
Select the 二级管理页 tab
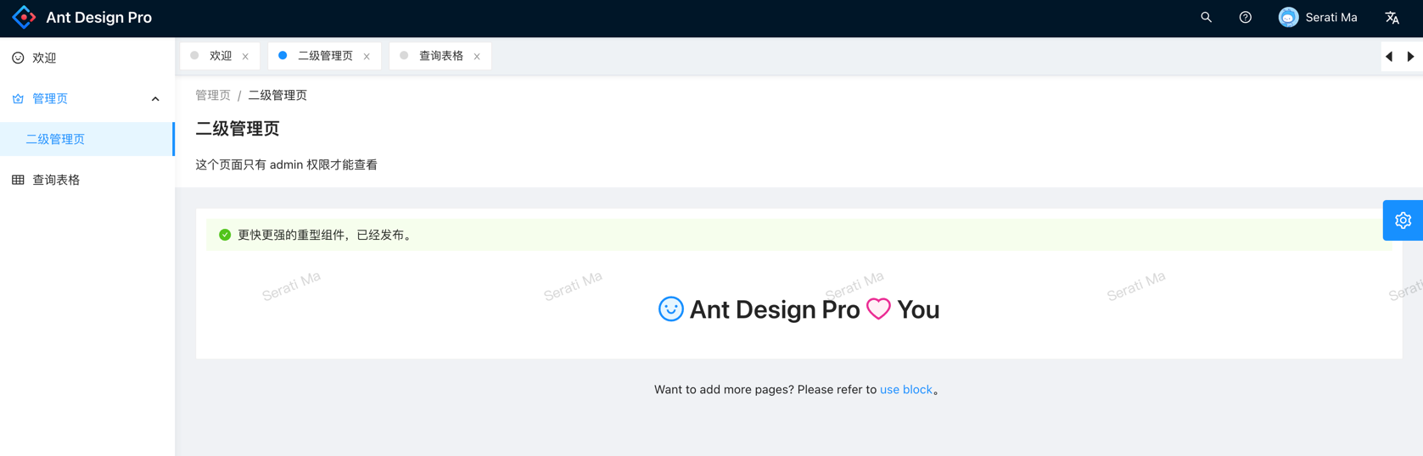tap(324, 56)
